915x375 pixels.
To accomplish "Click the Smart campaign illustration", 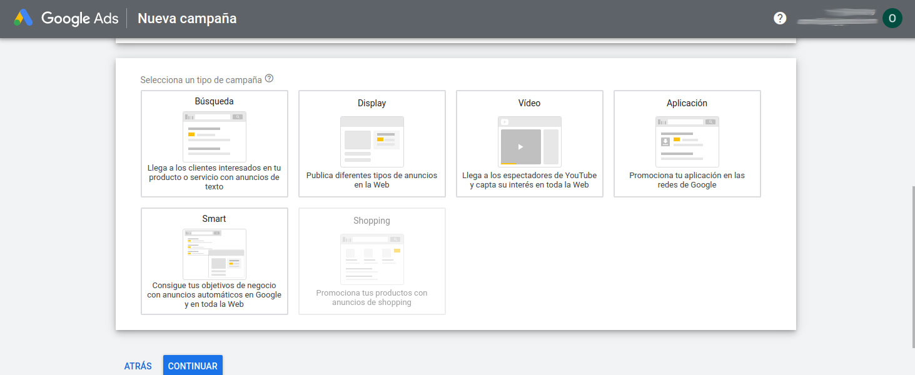I will pos(215,254).
